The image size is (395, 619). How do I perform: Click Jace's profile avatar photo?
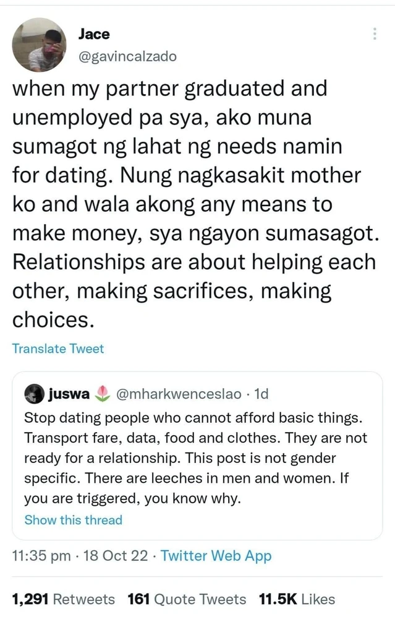[39, 45]
